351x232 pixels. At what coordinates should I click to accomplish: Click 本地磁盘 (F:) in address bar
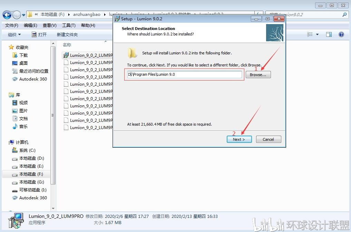click(52, 14)
